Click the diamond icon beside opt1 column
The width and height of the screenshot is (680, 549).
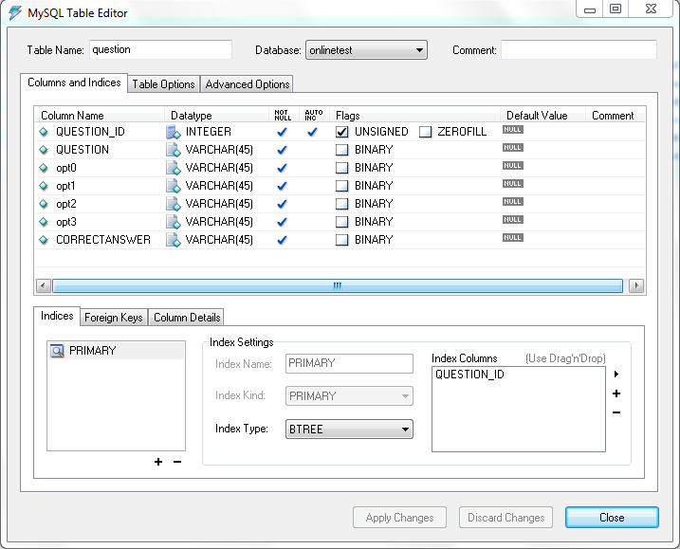point(44,186)
